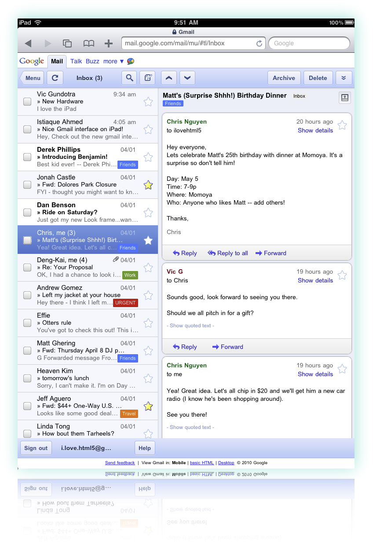The image size is (373, 546).
Task: Check the Derek Phillips email checkbox
Action: [x=27, y=157]
